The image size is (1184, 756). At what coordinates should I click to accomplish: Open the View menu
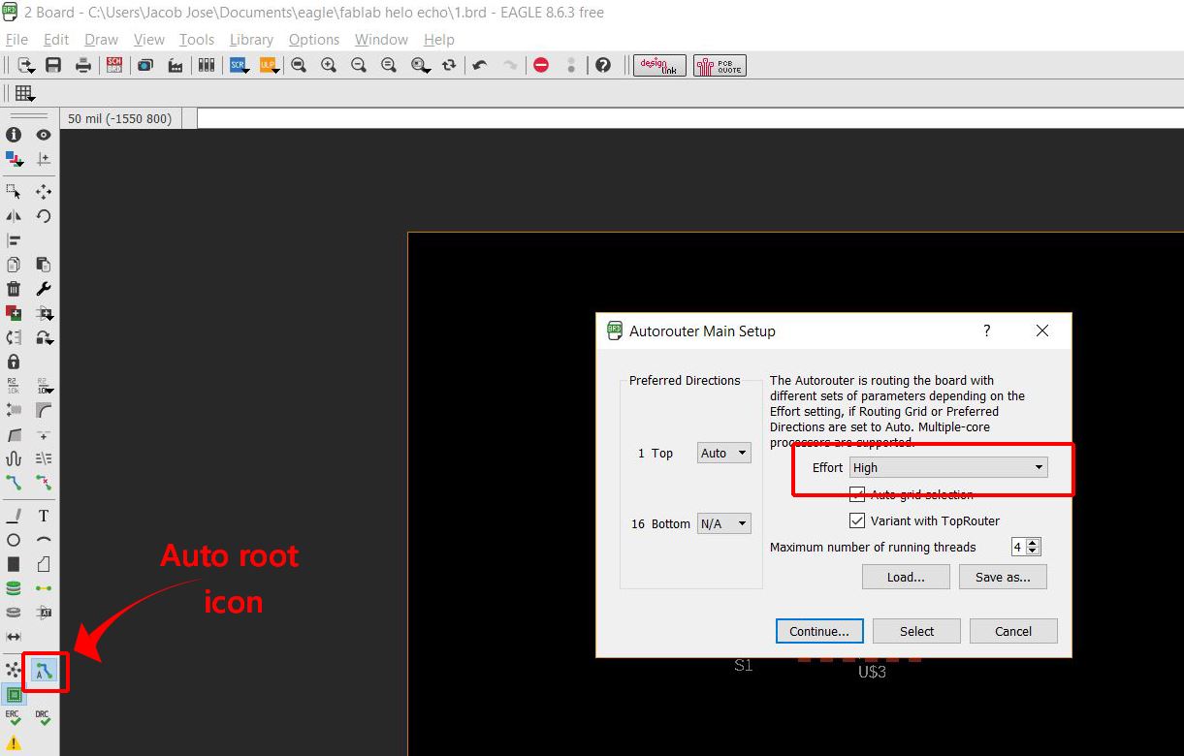coord(149,40)
